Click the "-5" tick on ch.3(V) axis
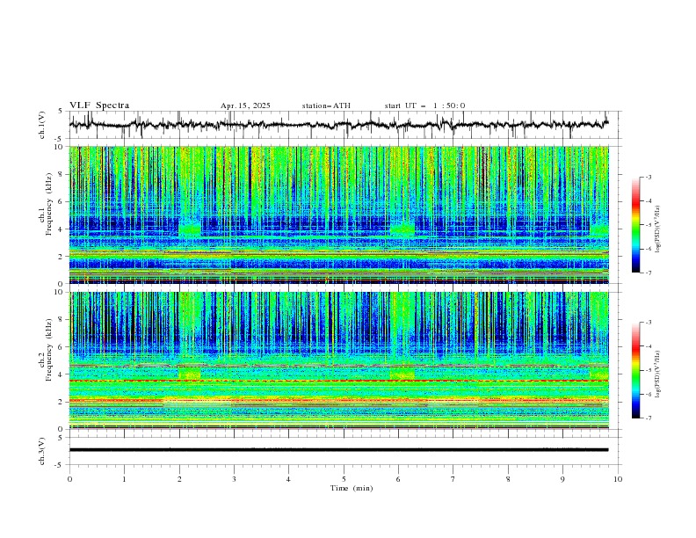Screen dimensions: 696x538 [59, 465]
